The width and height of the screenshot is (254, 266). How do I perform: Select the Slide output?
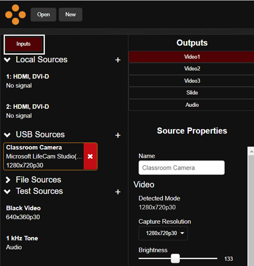(191, 93)
